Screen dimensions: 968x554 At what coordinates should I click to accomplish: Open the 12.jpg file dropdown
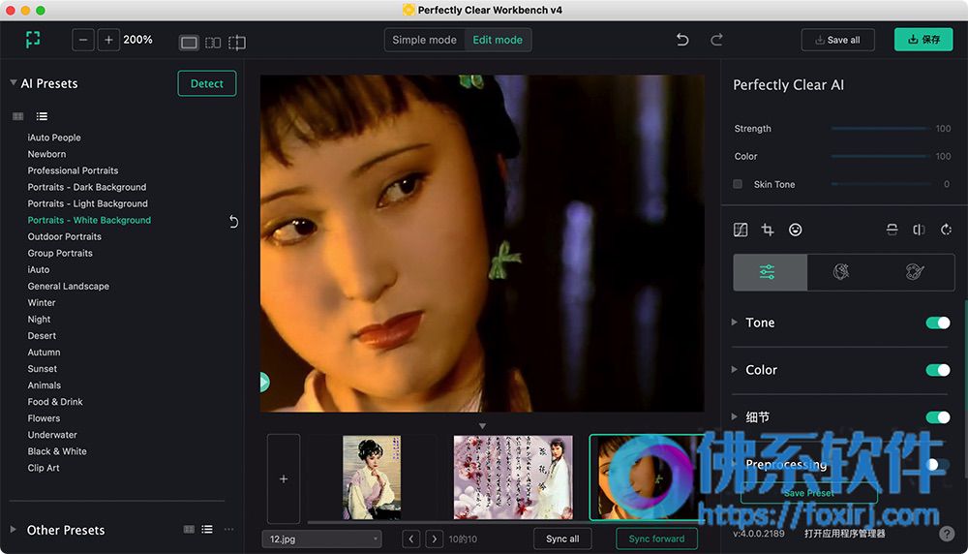(x=321, y=539)
